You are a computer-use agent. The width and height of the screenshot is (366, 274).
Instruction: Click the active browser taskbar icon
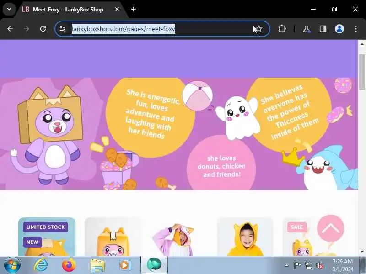[154, 265]
